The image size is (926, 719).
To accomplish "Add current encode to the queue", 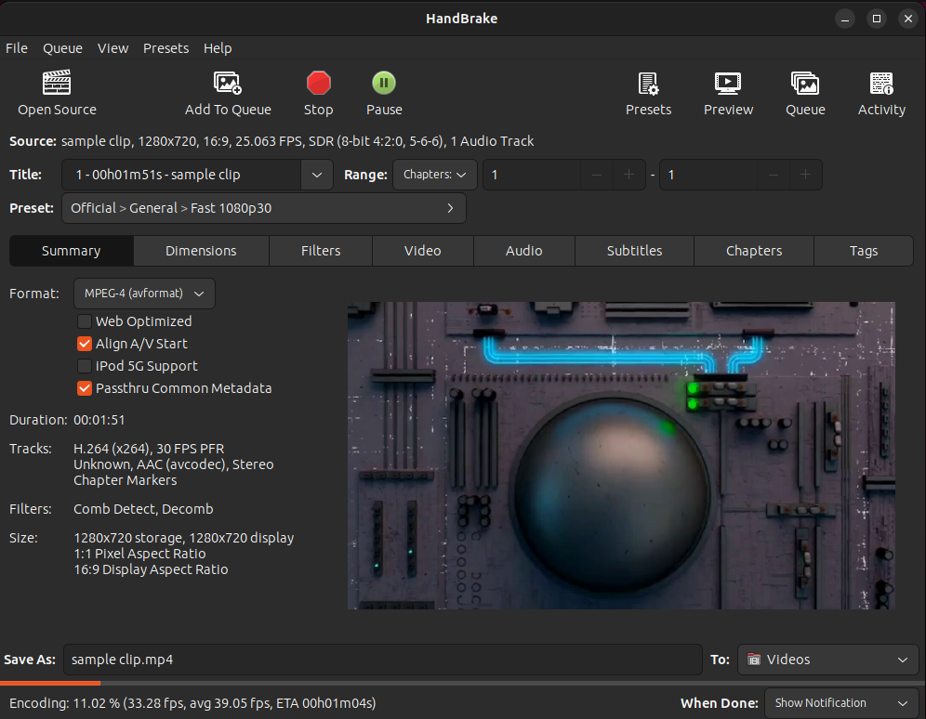I will point(228,92).
